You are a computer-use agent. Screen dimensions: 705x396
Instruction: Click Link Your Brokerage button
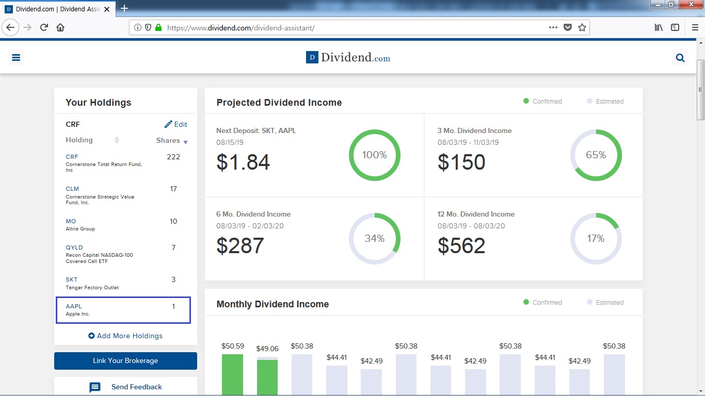(125, 361)
